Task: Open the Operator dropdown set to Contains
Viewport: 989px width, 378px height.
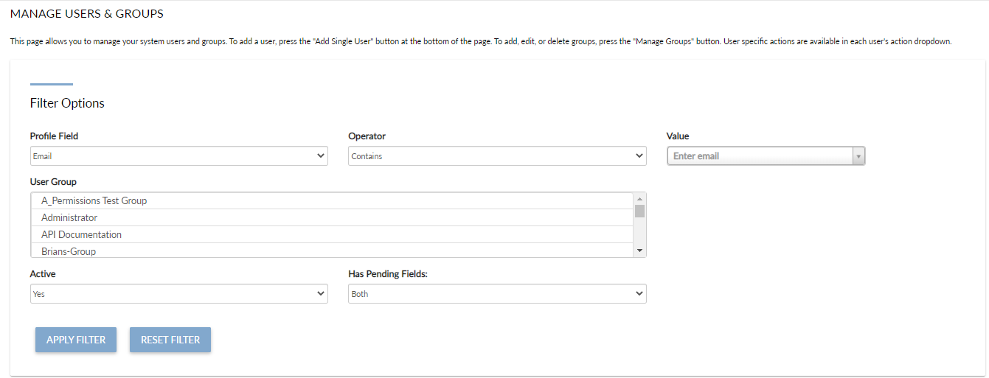Action: click(496, 156)
